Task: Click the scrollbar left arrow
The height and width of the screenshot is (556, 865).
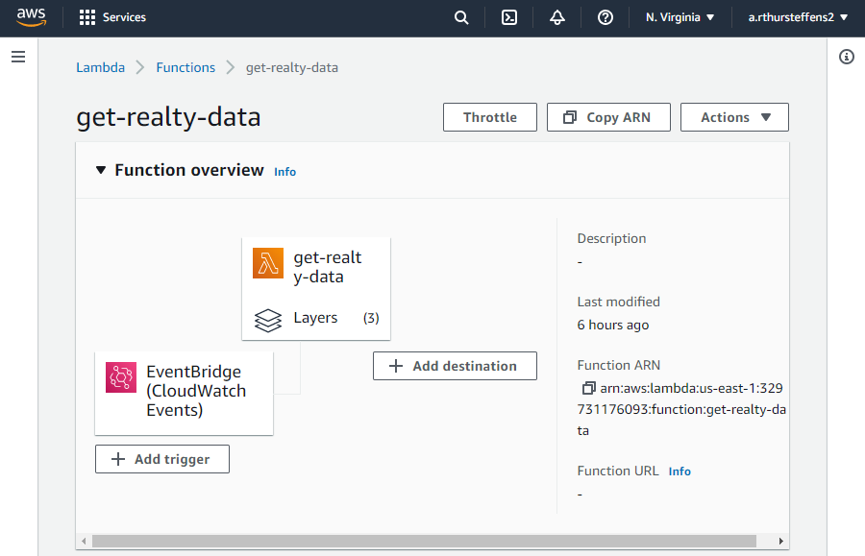Action: pyautogui.click(x=84, y=542)
